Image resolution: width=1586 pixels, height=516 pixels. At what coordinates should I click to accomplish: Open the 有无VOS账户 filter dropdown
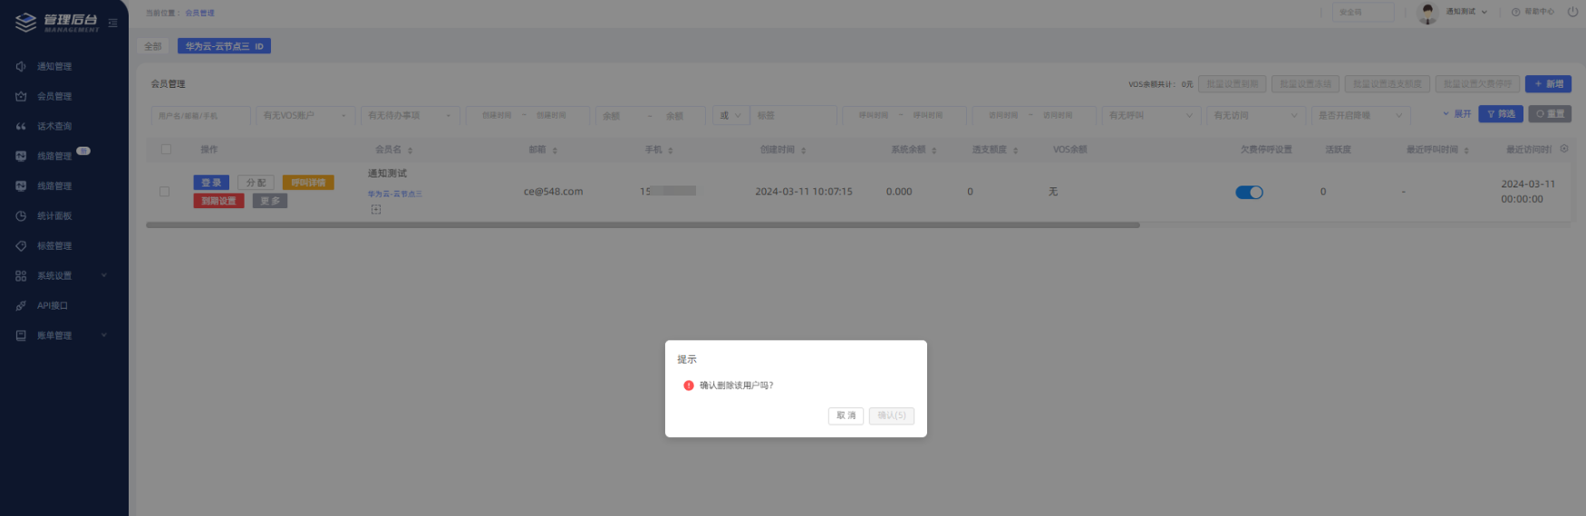click(305, 116)
